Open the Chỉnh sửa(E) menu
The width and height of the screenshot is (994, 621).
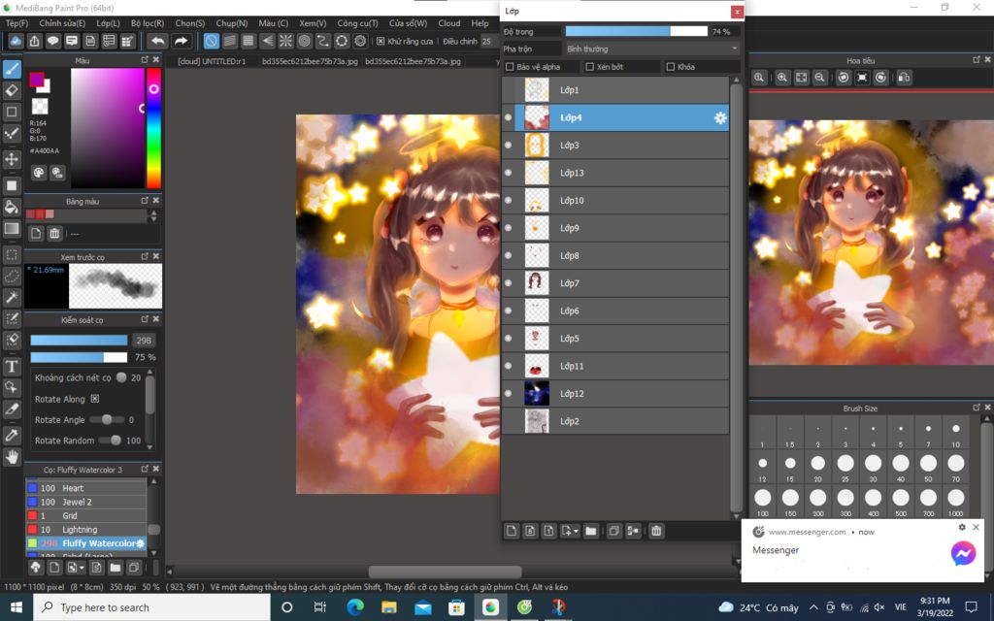[x=62, y=23]
